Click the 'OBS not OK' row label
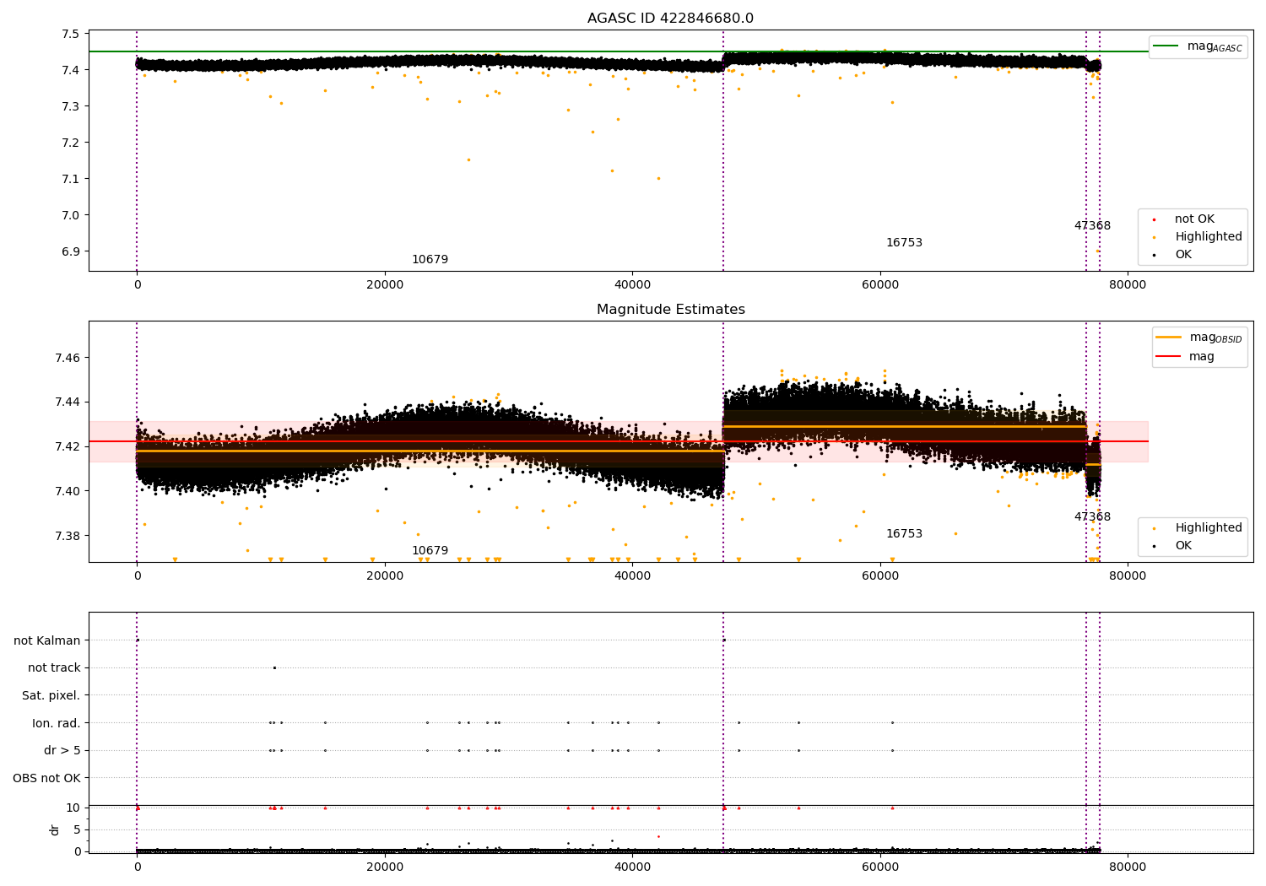The image size is (1266, 886). click(47, 778)
